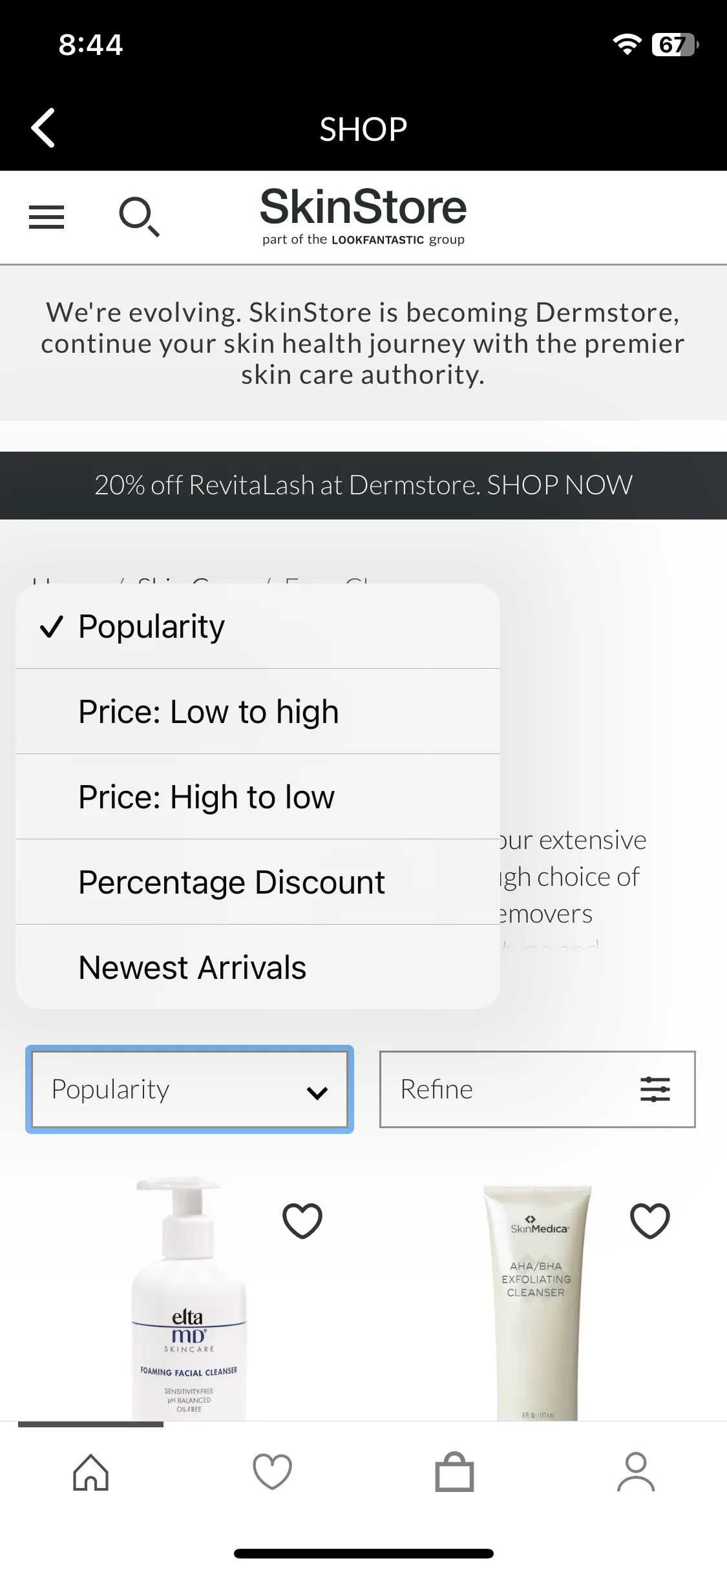The height and width of the screenshot is (1574, 727).
Task: Open the Refine filter button
Action: (538, 1089)
